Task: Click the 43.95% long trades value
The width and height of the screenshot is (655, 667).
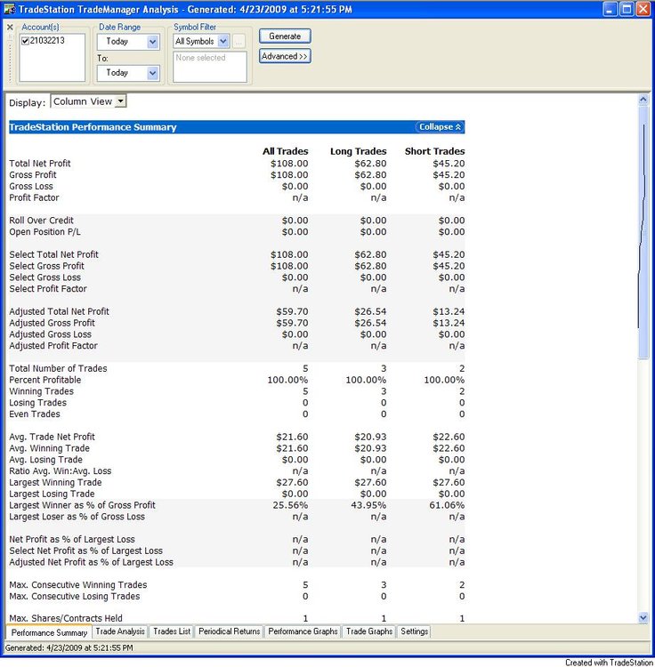Action: point(368,505)
